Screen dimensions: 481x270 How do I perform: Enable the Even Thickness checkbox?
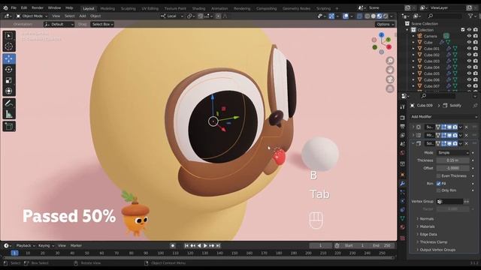[x=438, y=176]
